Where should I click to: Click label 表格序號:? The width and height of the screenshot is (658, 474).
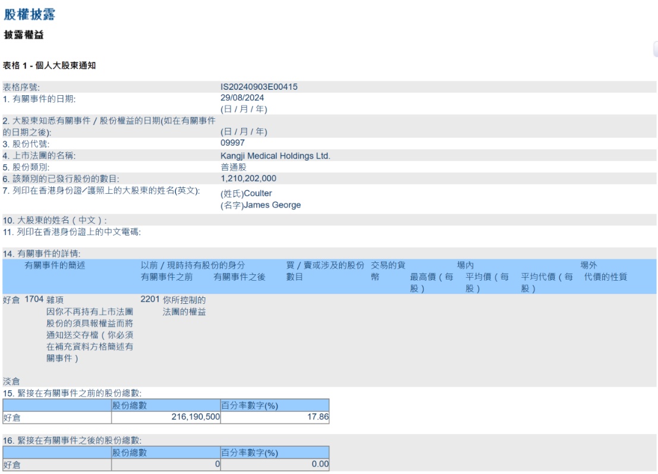pyautogui.click(x=21, y=87)
